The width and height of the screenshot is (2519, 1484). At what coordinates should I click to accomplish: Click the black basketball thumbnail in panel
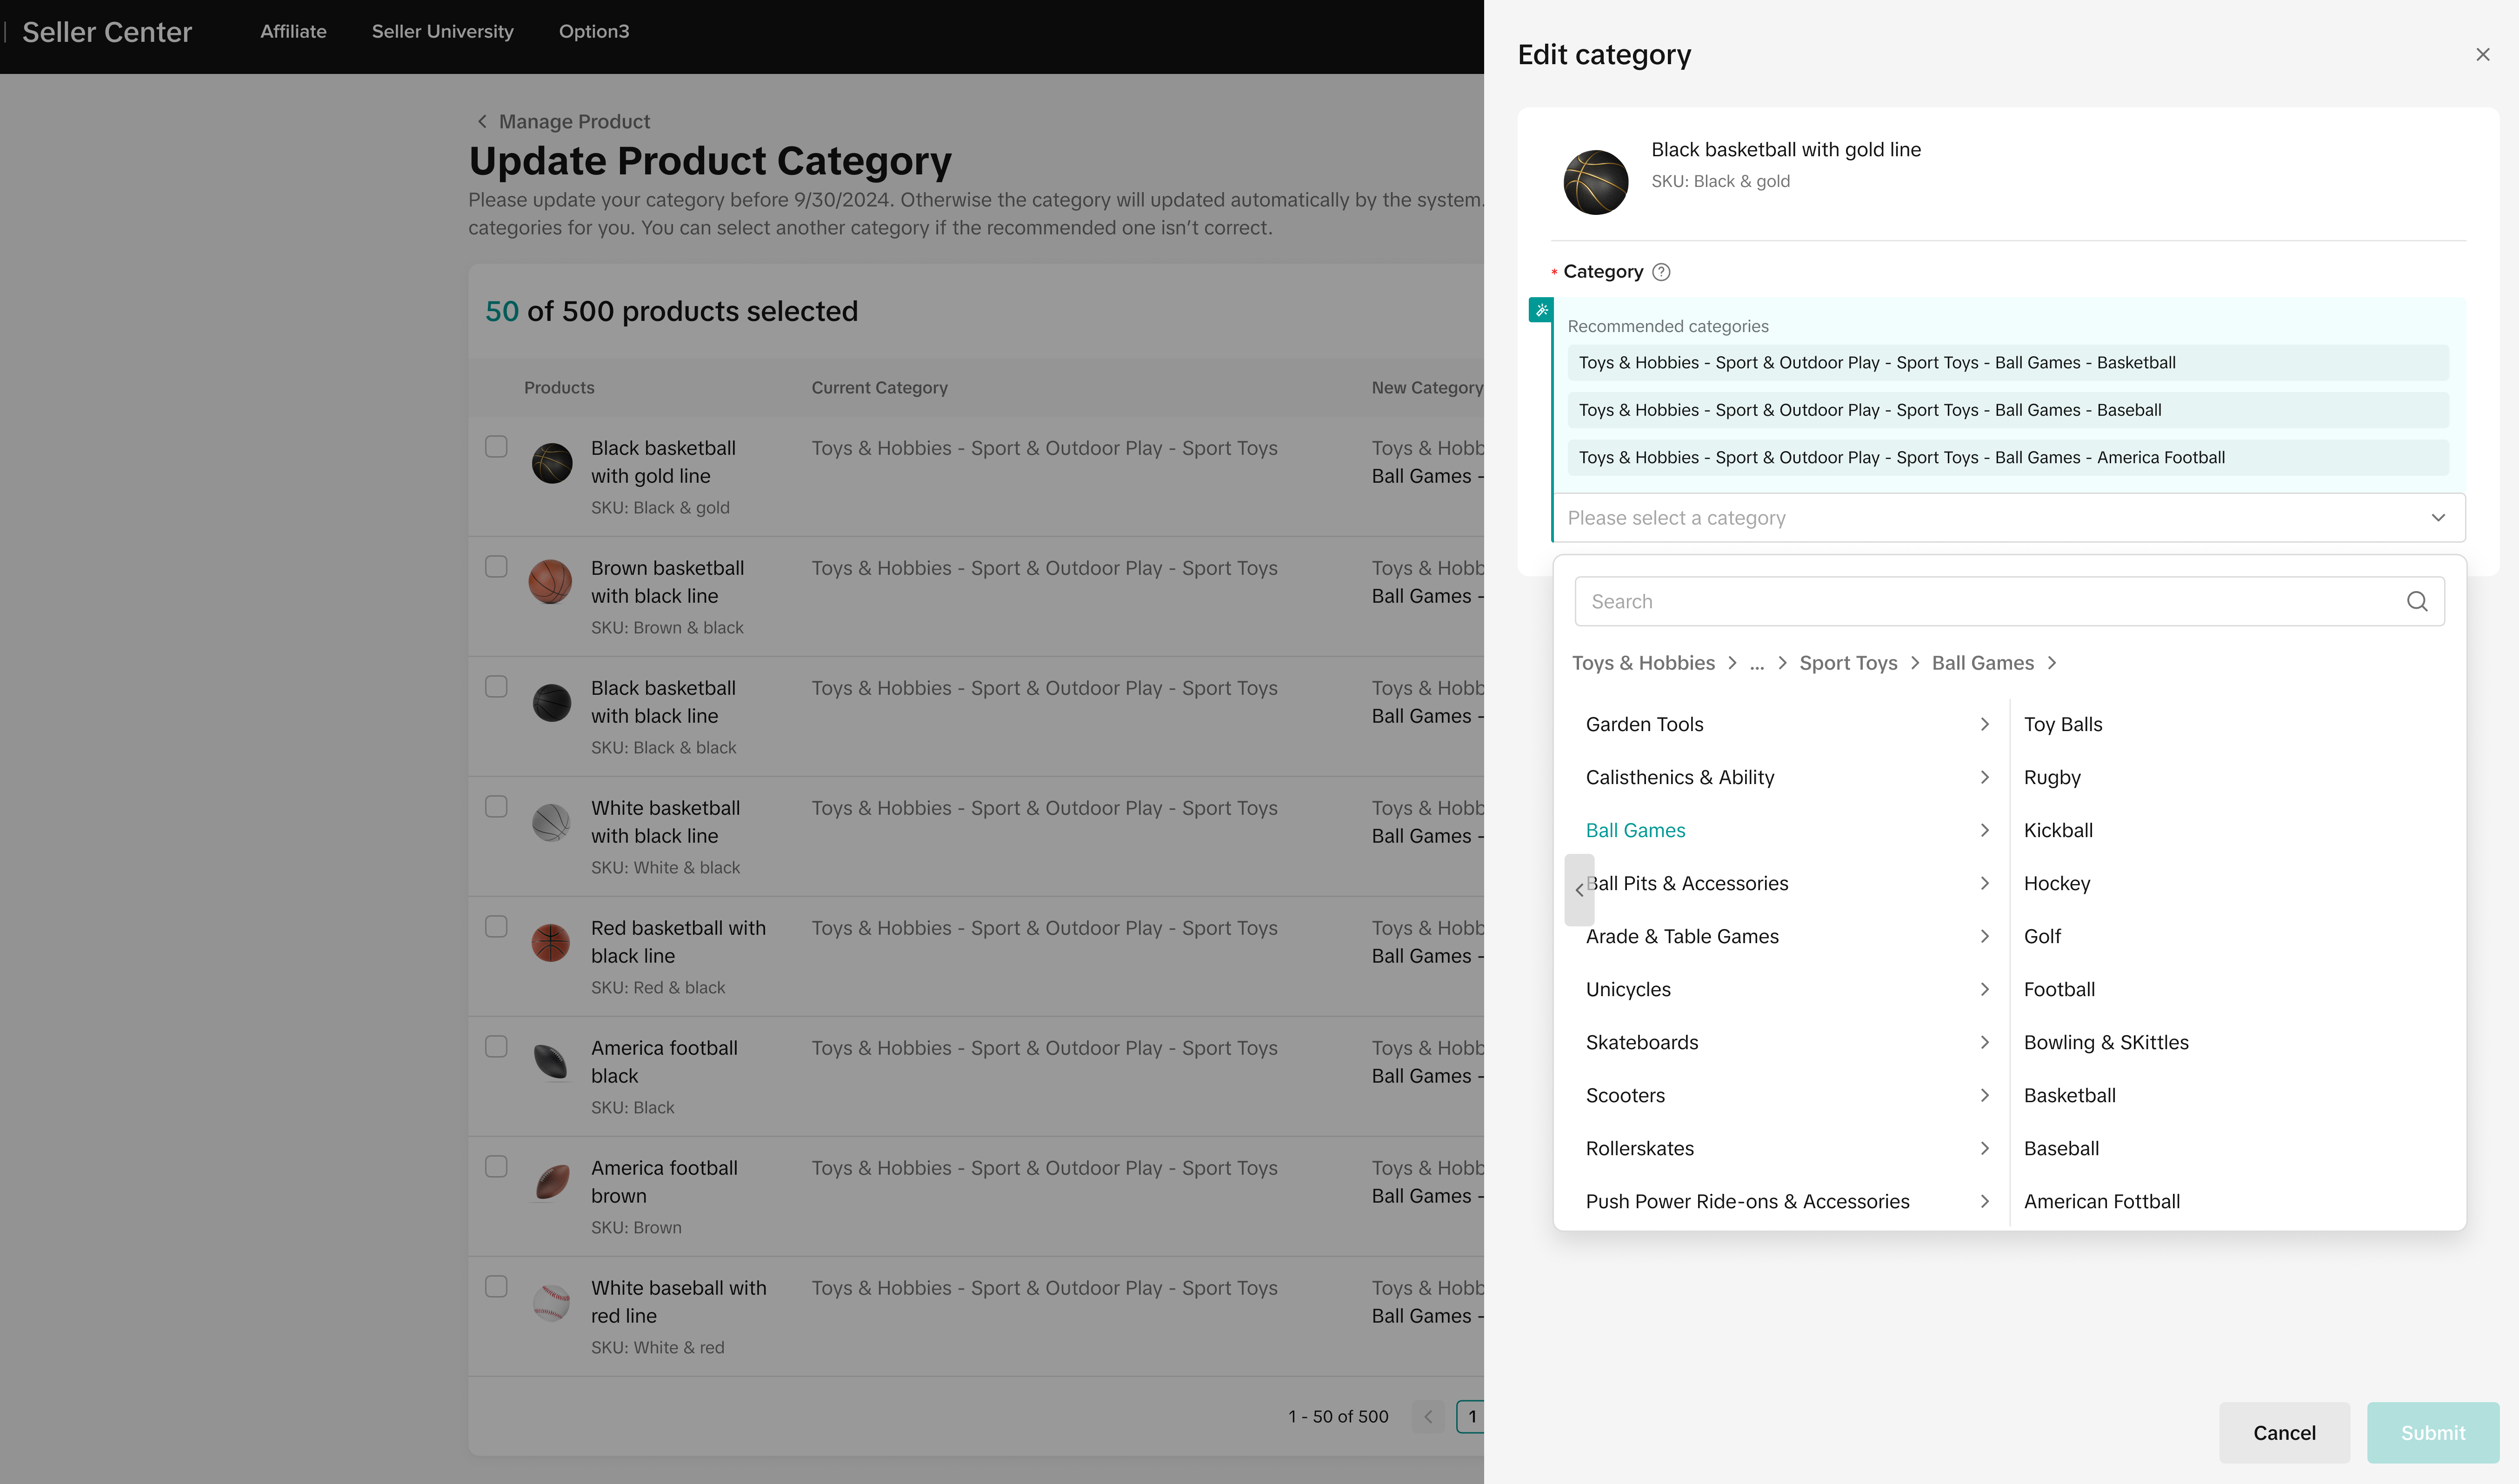point(1595,182)
